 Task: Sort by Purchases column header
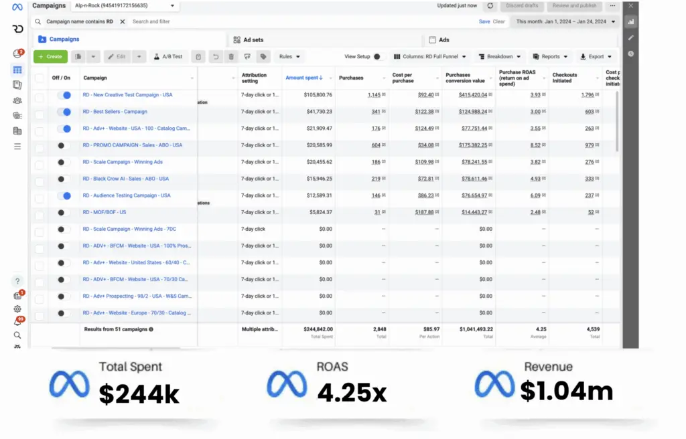[x=351, y=78]
